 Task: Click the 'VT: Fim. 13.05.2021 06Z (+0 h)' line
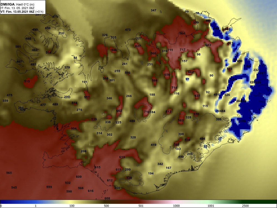tap(22, 12)
